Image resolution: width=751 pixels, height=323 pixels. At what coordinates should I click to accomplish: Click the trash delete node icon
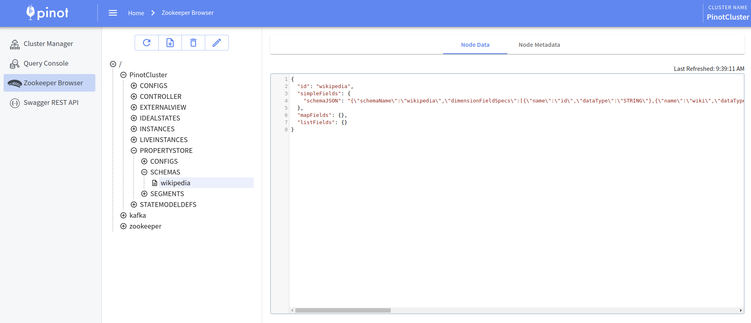(193, 43)
